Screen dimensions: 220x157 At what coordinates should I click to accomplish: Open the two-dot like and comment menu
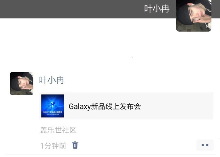205,145
